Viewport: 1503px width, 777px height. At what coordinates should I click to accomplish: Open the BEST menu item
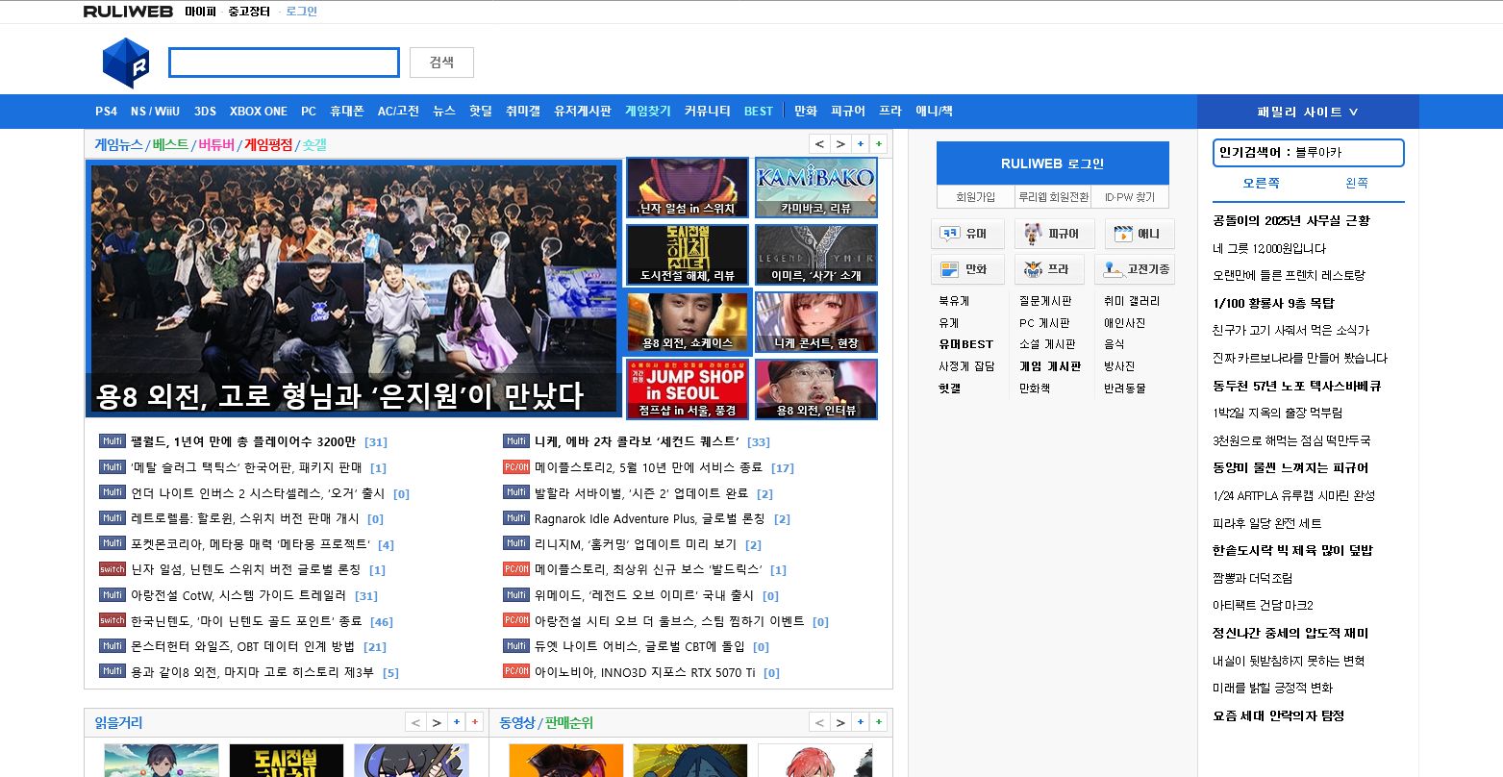tap(759, 112)
